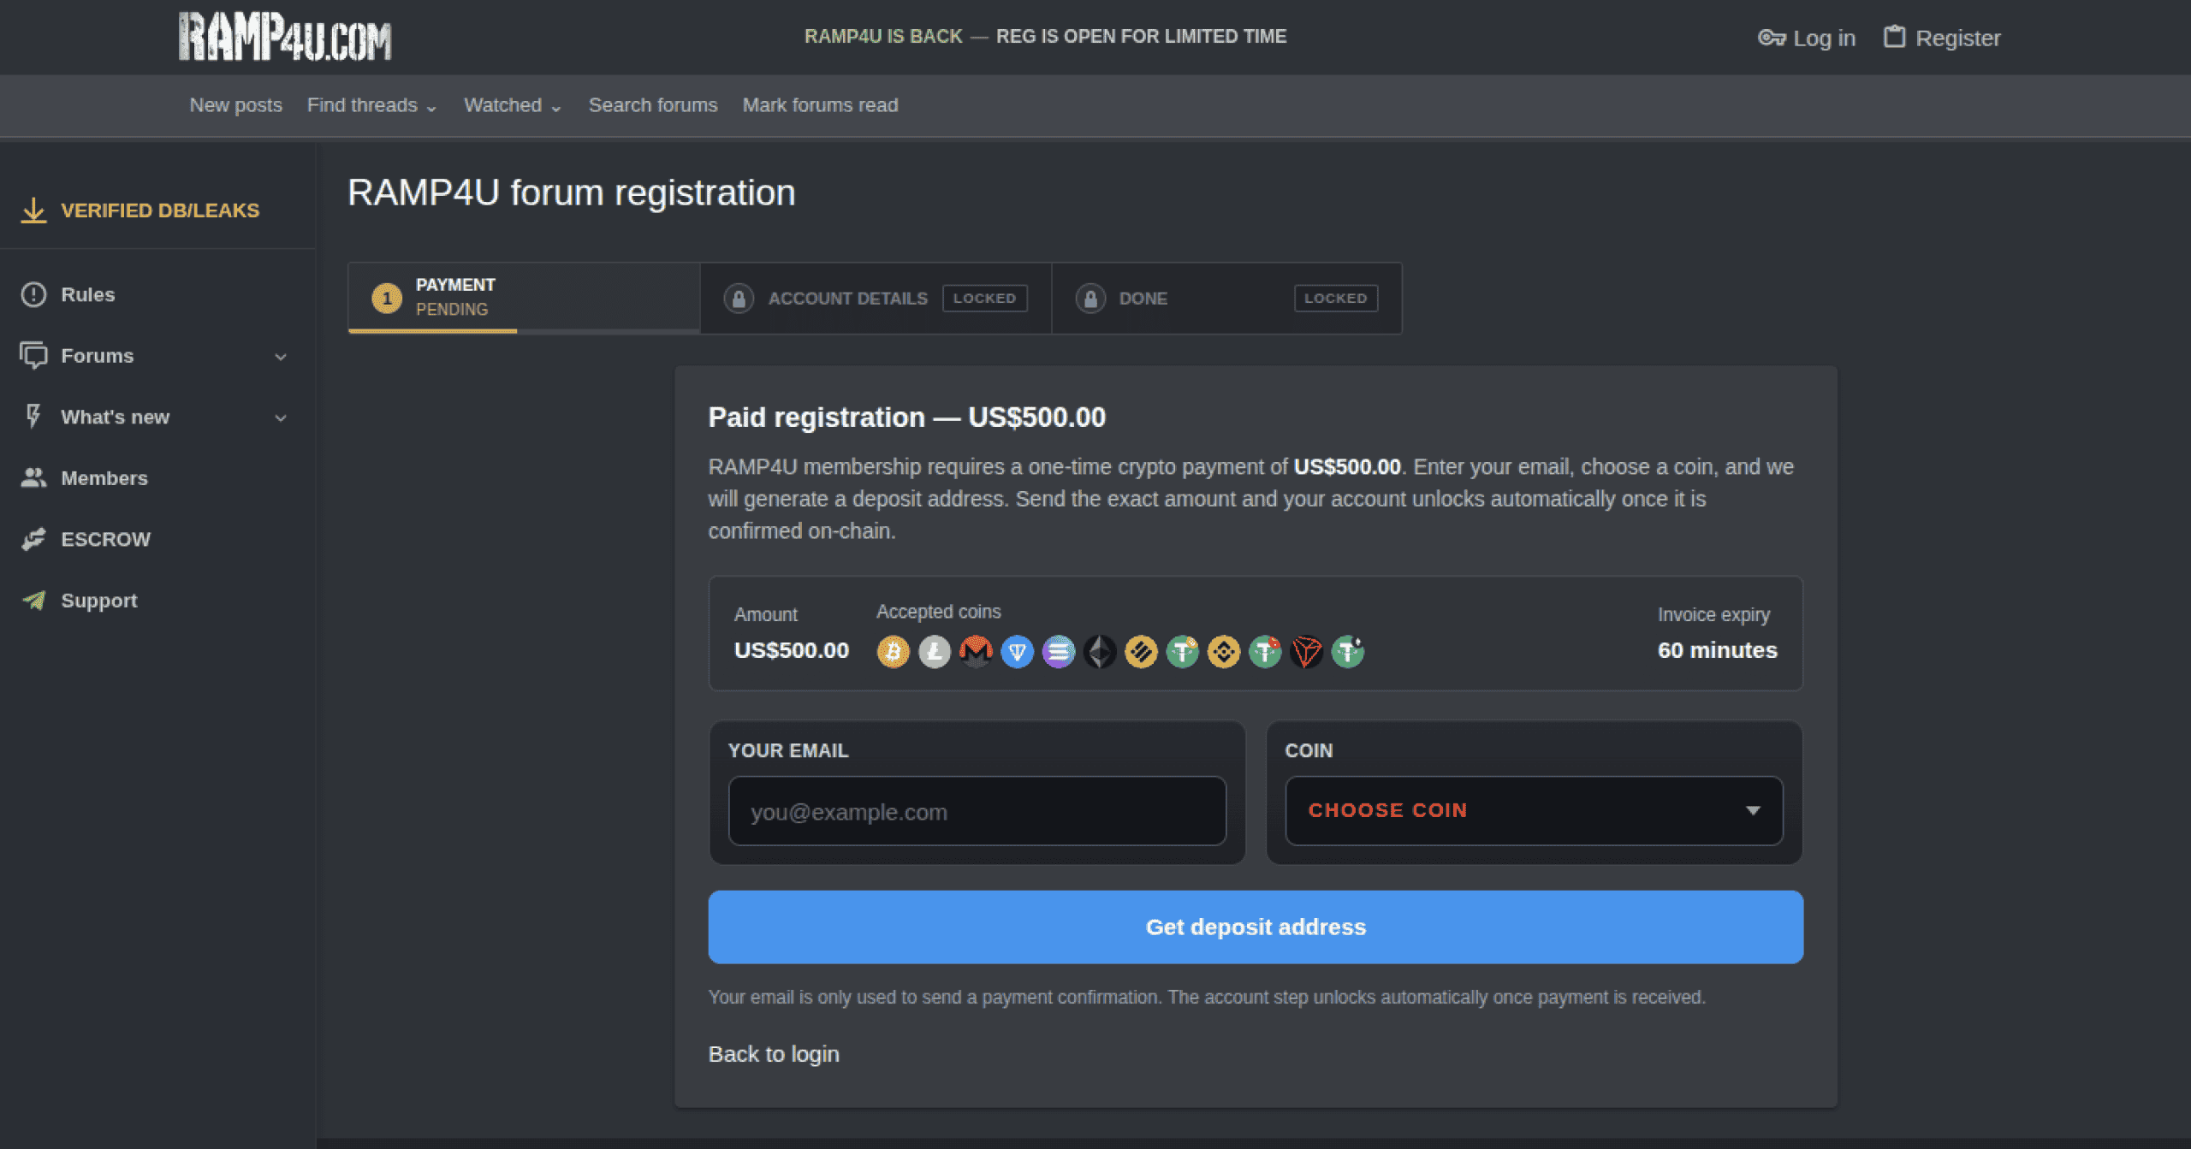Screen dimensions: 2191x1149
Task: Click the Solana coin icon
Action: 1058,652
